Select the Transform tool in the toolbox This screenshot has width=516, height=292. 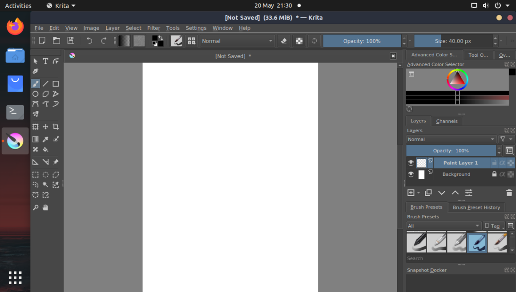click(x=35, y=126)
